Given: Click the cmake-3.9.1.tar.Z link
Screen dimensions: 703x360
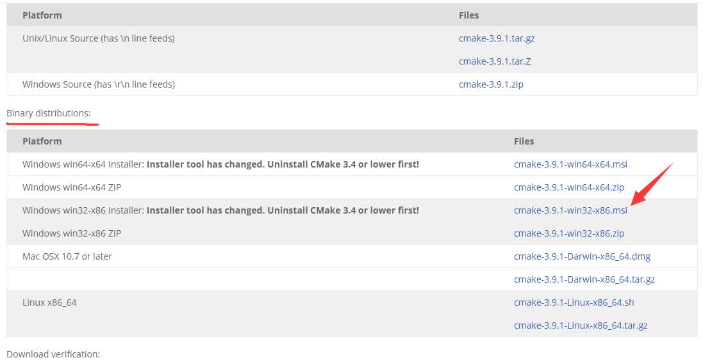Looking at the screenshot, I should click(495, 61).
